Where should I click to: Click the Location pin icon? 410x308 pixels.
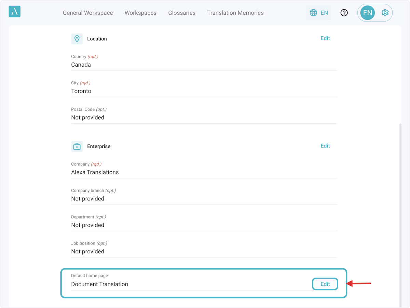pyautogui.click(x=77, y=39)
